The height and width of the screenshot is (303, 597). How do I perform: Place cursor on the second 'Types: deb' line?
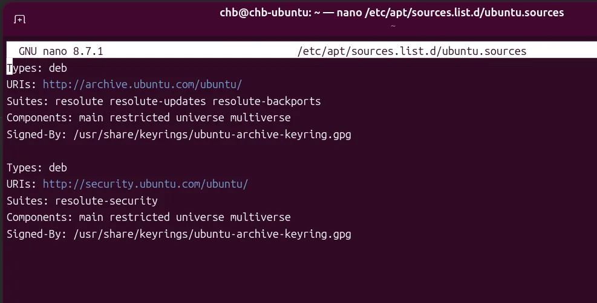click(37, 167)
